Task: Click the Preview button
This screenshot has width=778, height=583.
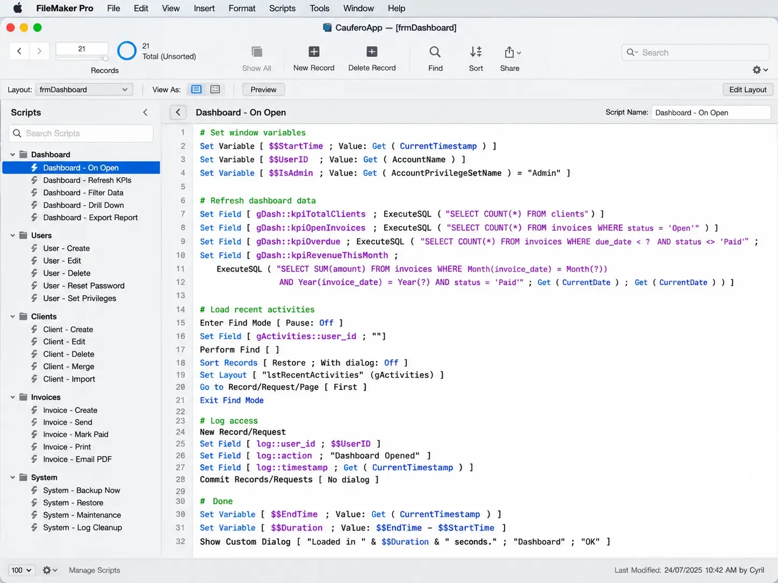Action: click(x=263, y=90)
